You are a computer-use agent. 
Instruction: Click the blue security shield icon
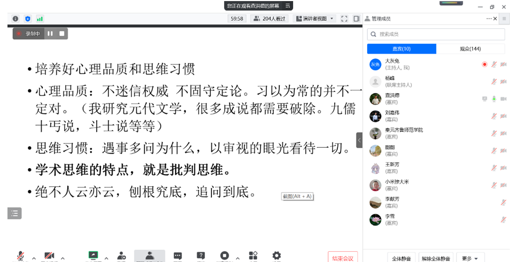tap(28, 19)
